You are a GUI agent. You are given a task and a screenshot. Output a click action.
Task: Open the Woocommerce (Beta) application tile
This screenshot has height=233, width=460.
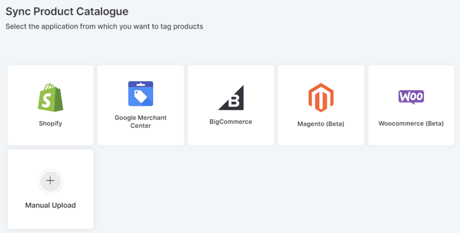[x=411, y=135]
